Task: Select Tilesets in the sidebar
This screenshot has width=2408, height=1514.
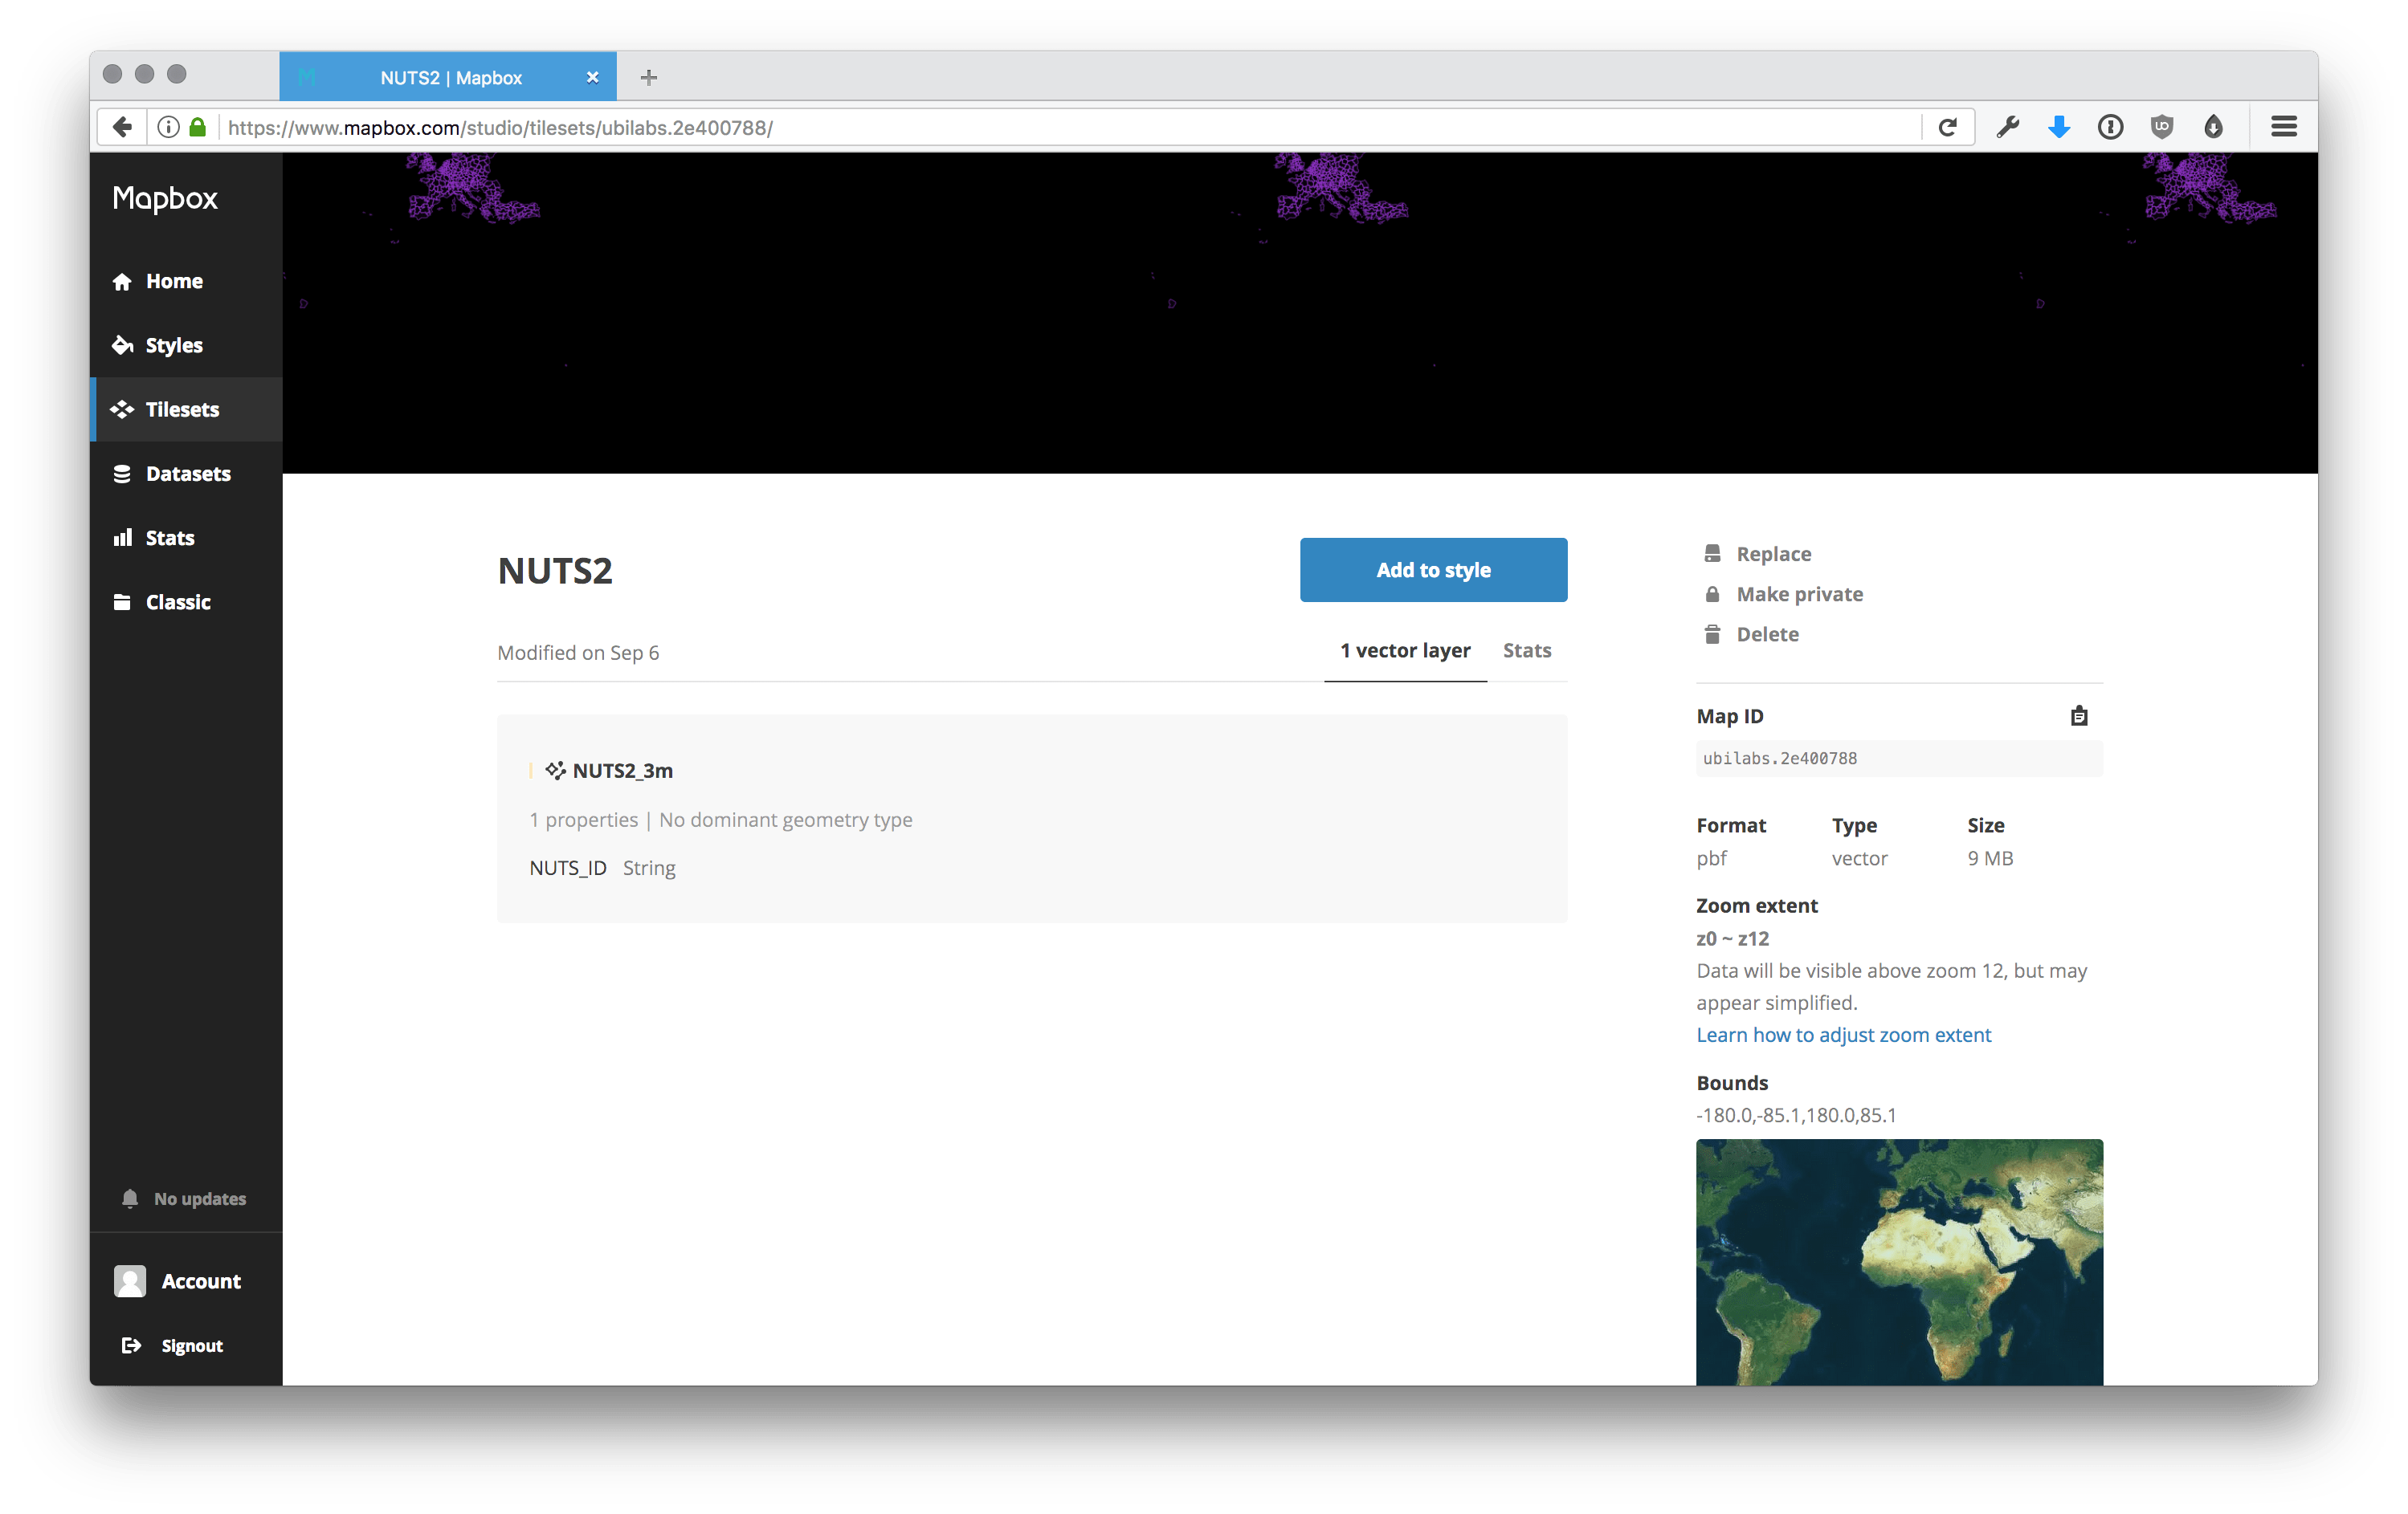Action: pos(186,409)
